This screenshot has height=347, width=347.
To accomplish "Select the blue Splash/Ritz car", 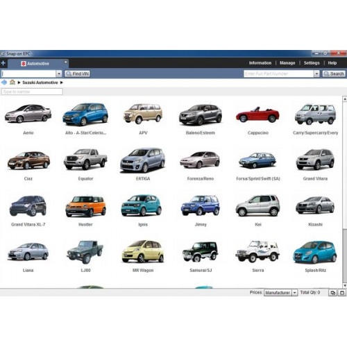I will pos(315,252).
